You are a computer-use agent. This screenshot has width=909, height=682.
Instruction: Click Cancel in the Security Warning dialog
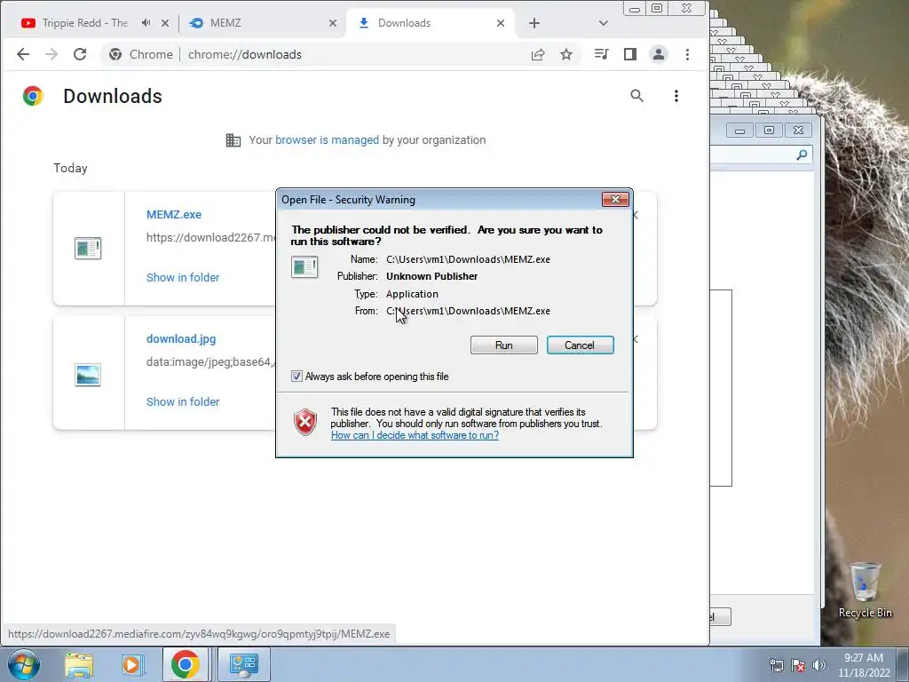click(580, 345)
